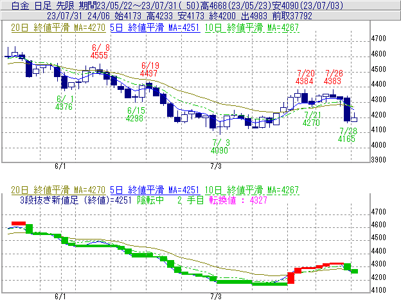Screen dimensions: 401x305
Task: Click the 7/28 4165 low label
Action: point(347,135)
